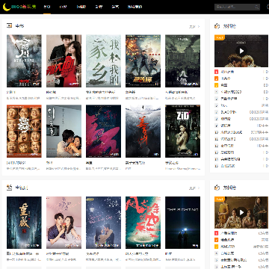Viewport: 269px width, 269px height.
Task: Open the 我和我的家乡 calligraphy poster
Action: [103, 61]
